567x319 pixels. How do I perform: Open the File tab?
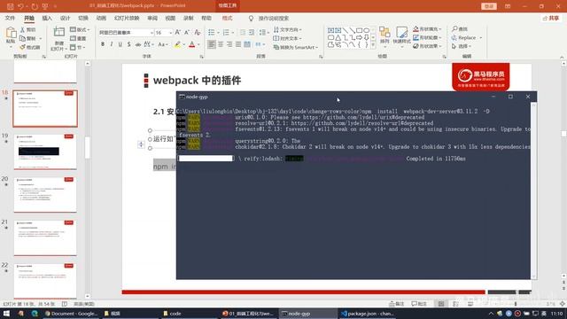click(x=10, y=18)
